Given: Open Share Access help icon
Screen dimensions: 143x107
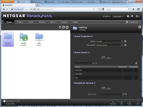Looking at the screenshot, I should [89, 53].
